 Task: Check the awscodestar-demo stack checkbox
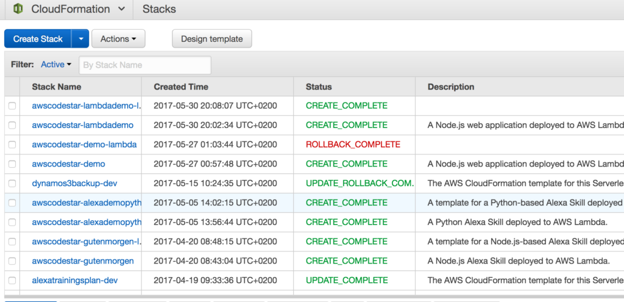point(12,164)
